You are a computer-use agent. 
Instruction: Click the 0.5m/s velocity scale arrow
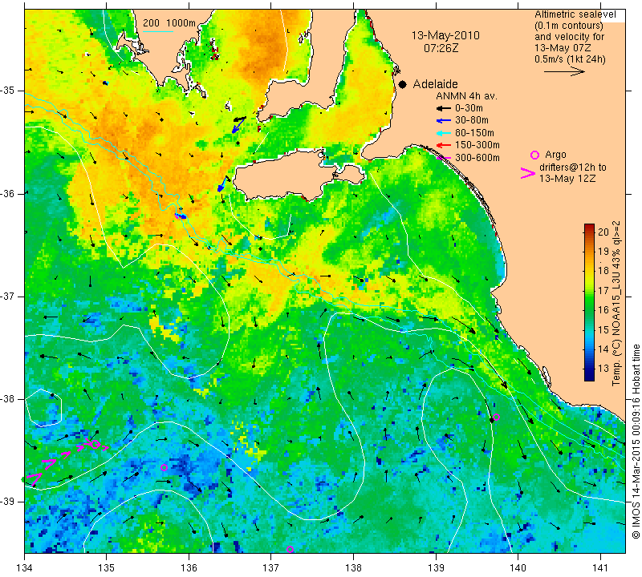pyautogui.click(x=564, y=71)
